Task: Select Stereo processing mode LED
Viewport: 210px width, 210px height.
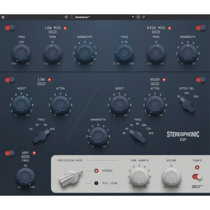Action: (x=96, y=171)
